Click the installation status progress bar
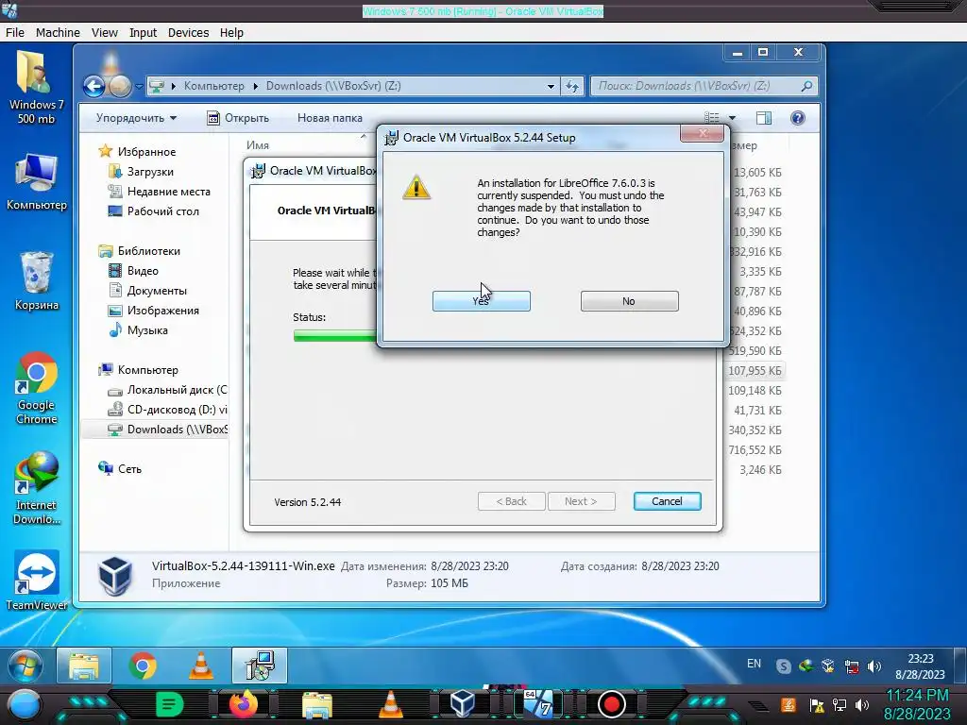 click(x=335, y=335)
